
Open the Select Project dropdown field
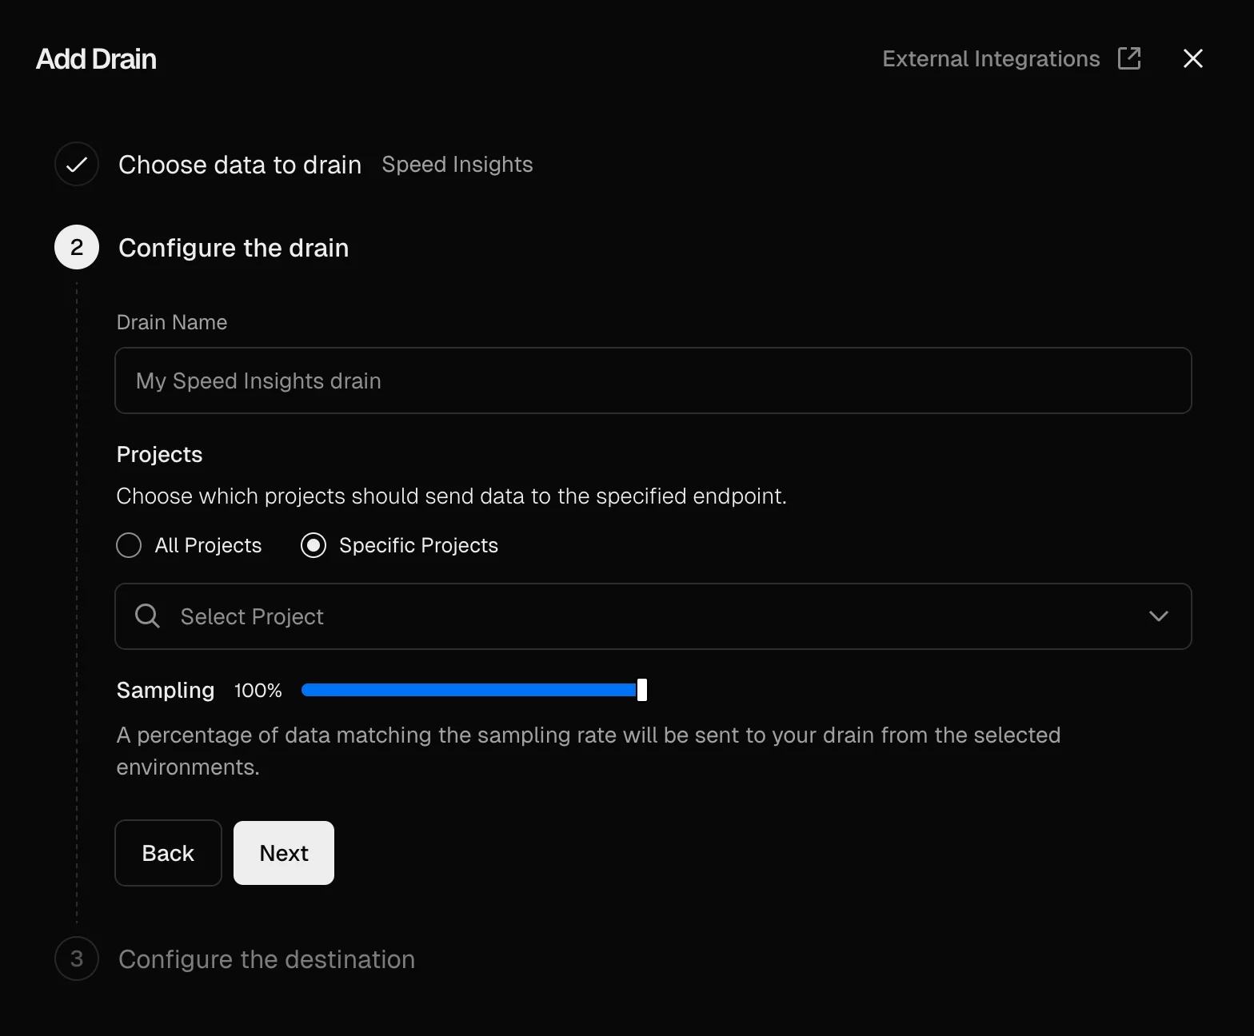(x=653, y=616)
